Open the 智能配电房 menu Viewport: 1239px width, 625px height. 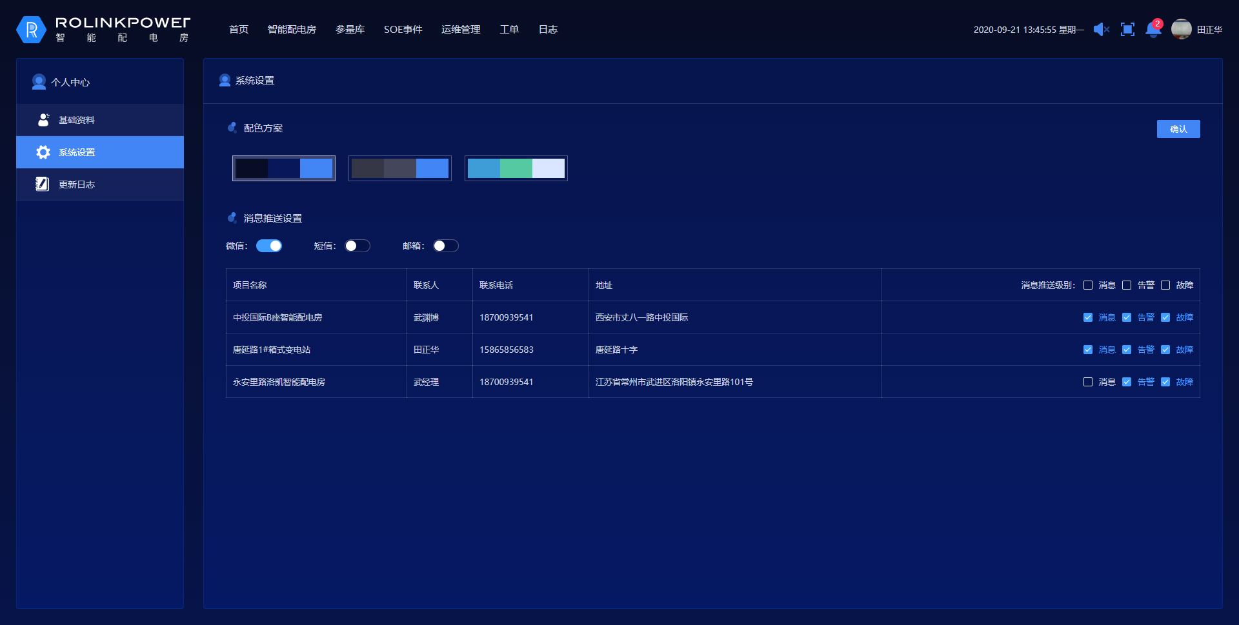pyautogui.click(x=292, y=30)
